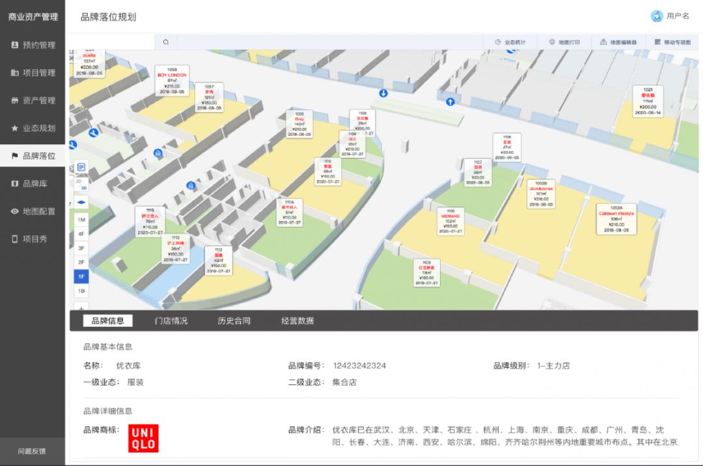Click 问题反馈 at the sidebar bottom
Viewport: 703px width, 466px height.
point(32,451)
